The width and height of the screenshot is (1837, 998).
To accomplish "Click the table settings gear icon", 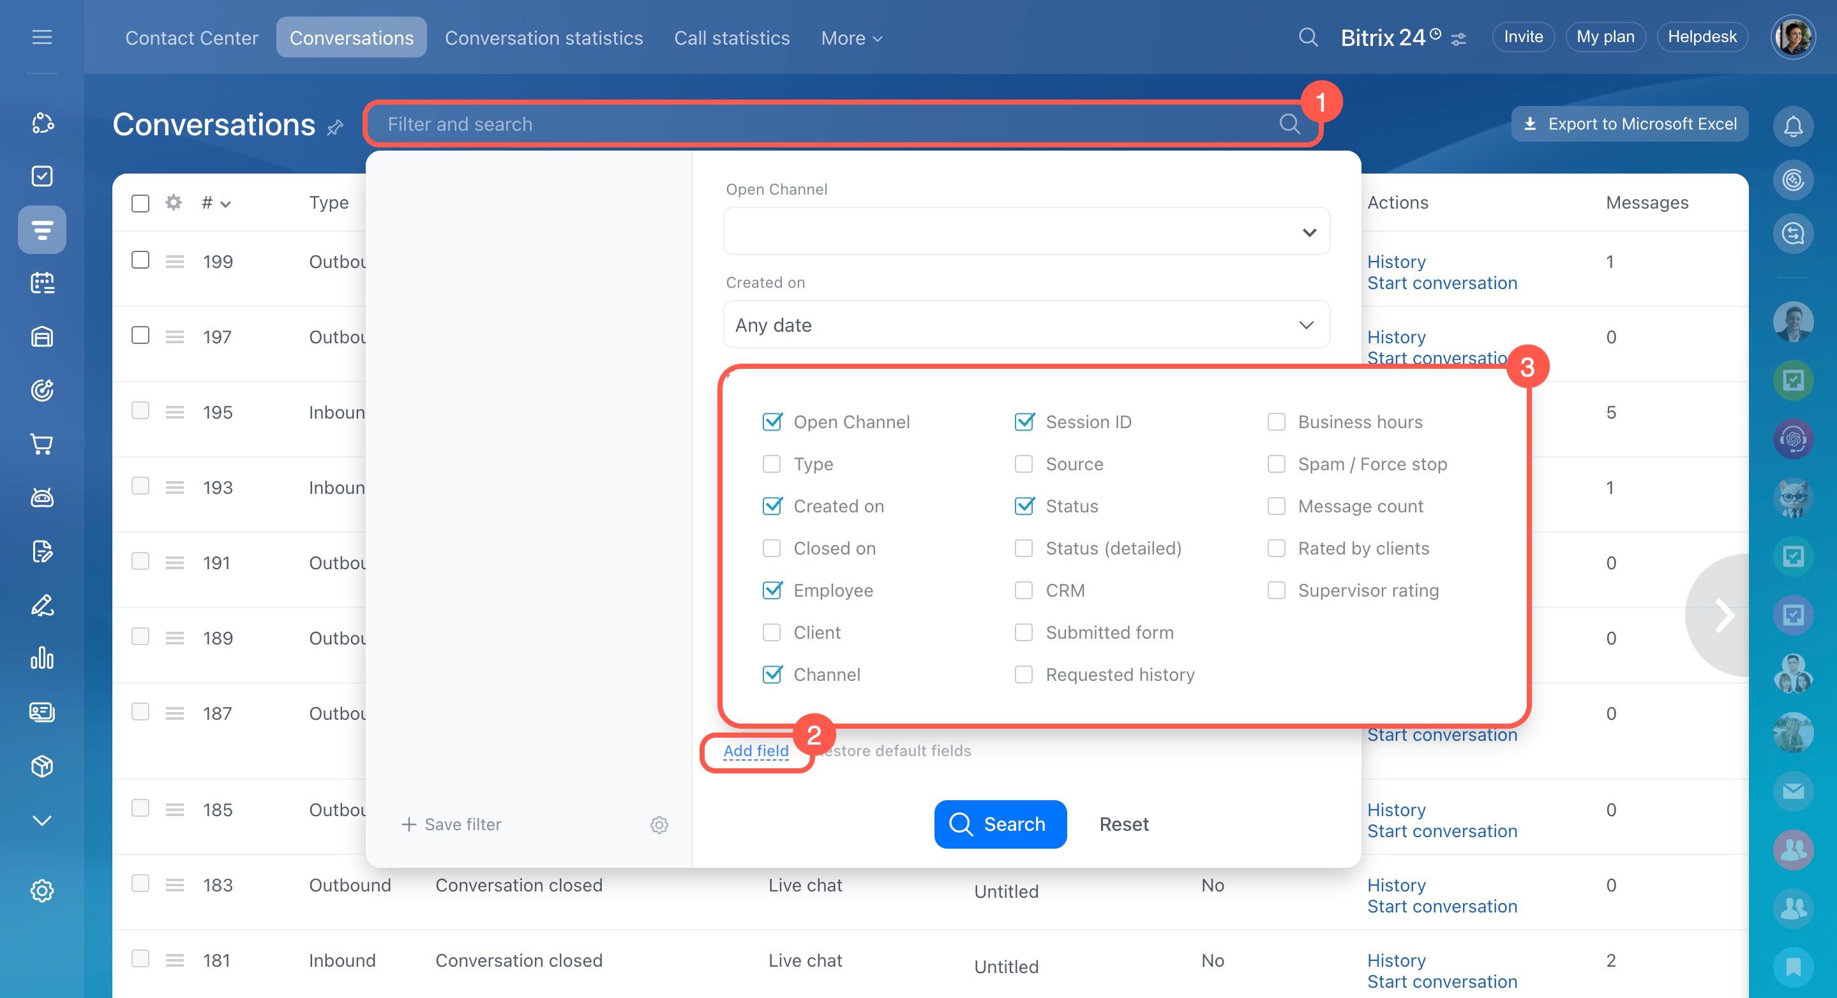I will [x=173, y=202].
